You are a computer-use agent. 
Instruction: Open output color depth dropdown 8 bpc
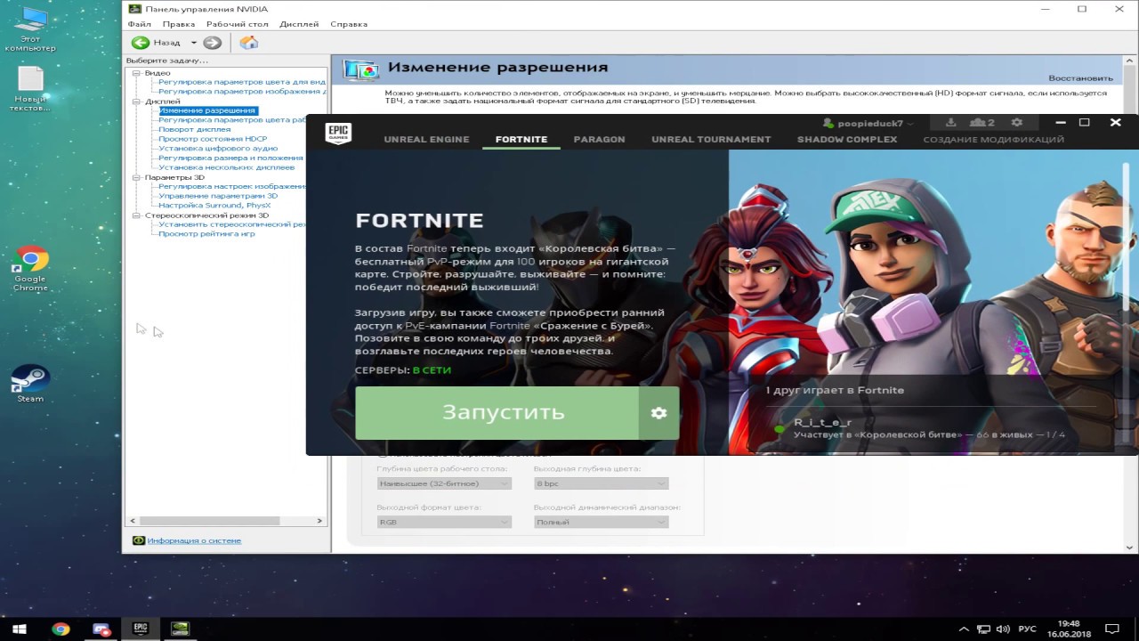[x=601, y=483]
